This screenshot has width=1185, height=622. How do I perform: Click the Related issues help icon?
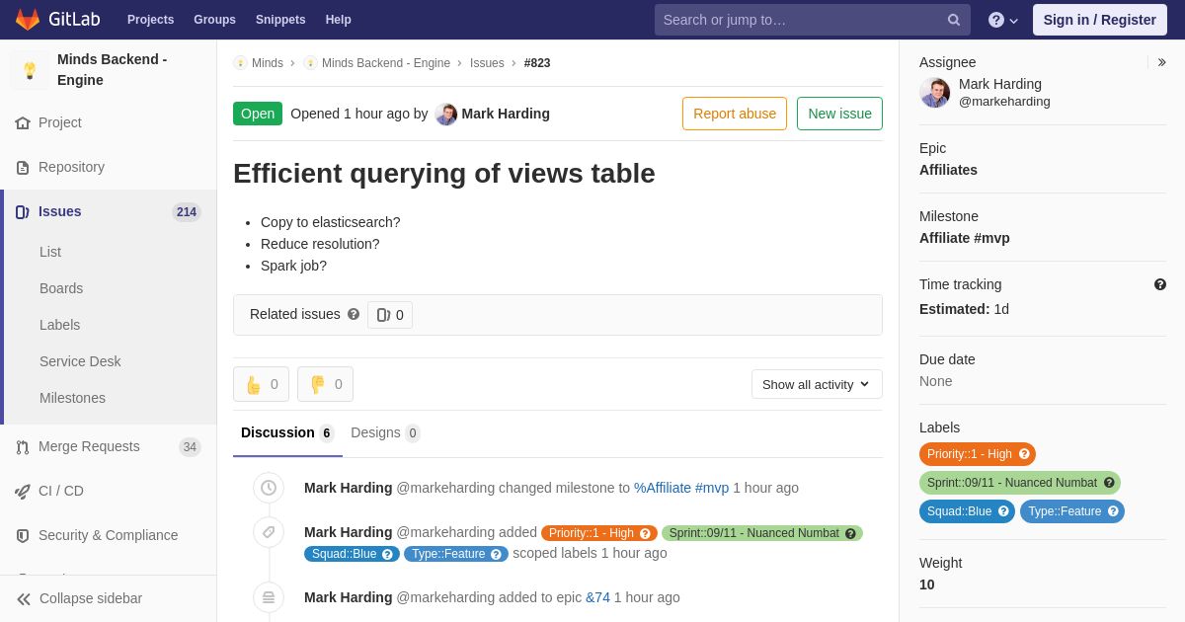[x=354, y=314]
